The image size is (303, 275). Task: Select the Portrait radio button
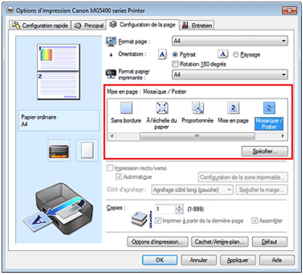tap(175, 55)
